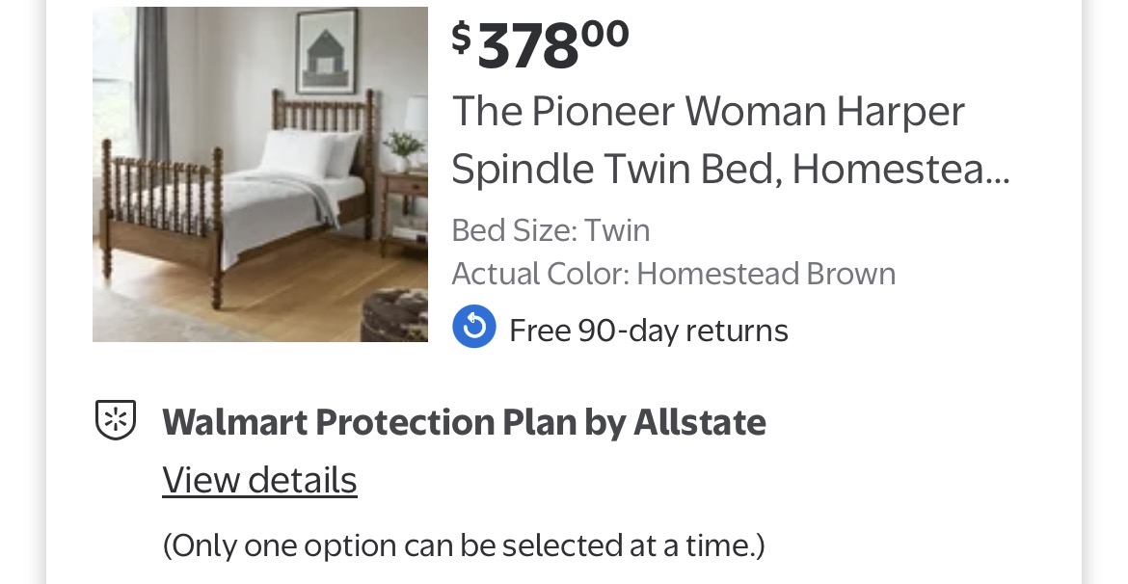Click the blue circular returns arrow icon
Image resolution: width=1128 pixels, height=584 pixels.
pos(474,329)
